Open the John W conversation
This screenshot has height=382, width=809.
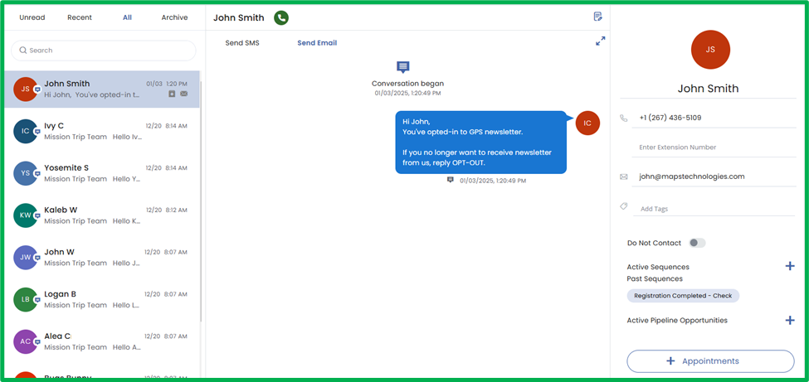101,258
